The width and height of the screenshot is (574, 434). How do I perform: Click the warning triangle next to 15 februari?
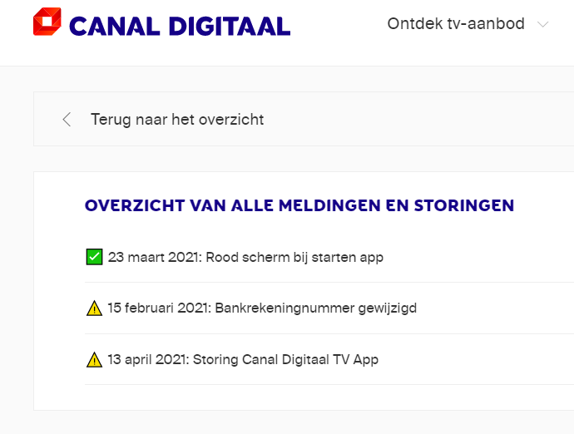pos(94,308)
